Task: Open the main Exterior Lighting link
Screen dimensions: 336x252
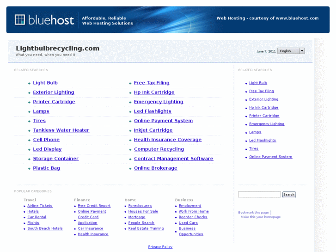Action: click(54, 92)
